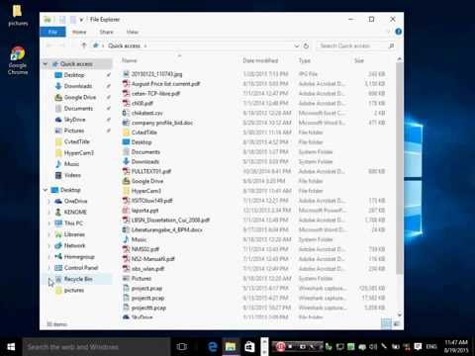475x356 pixels.
Task: Select the pictures folder in the sidebar tree
Action: pos(74,290)
